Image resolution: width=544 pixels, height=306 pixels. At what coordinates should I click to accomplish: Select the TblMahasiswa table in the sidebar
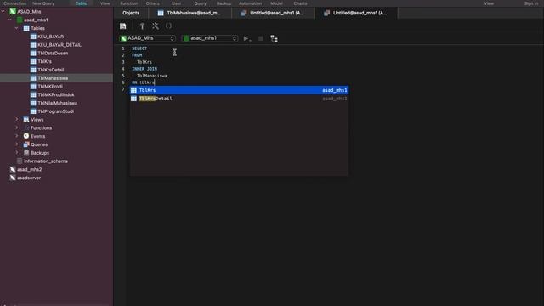pyautogui.click(x=53, y=78)
